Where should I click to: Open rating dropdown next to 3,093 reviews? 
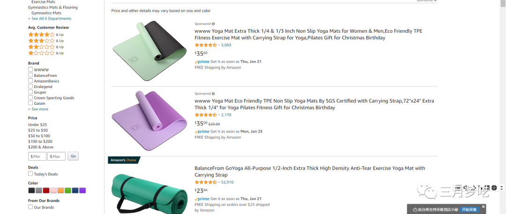click(219, 45)
